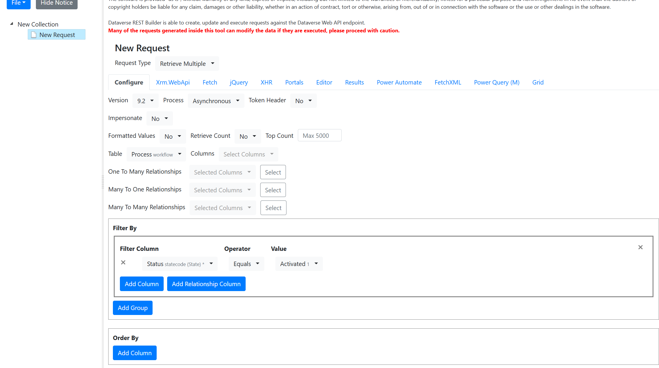Open the Token Header dropdown
Viewport: 659px width, 368px height.
[303, 101]
